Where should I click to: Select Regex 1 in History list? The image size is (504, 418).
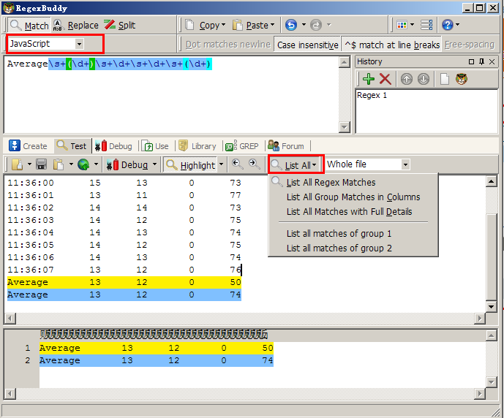pyautogui.click(x=372, y=95)
